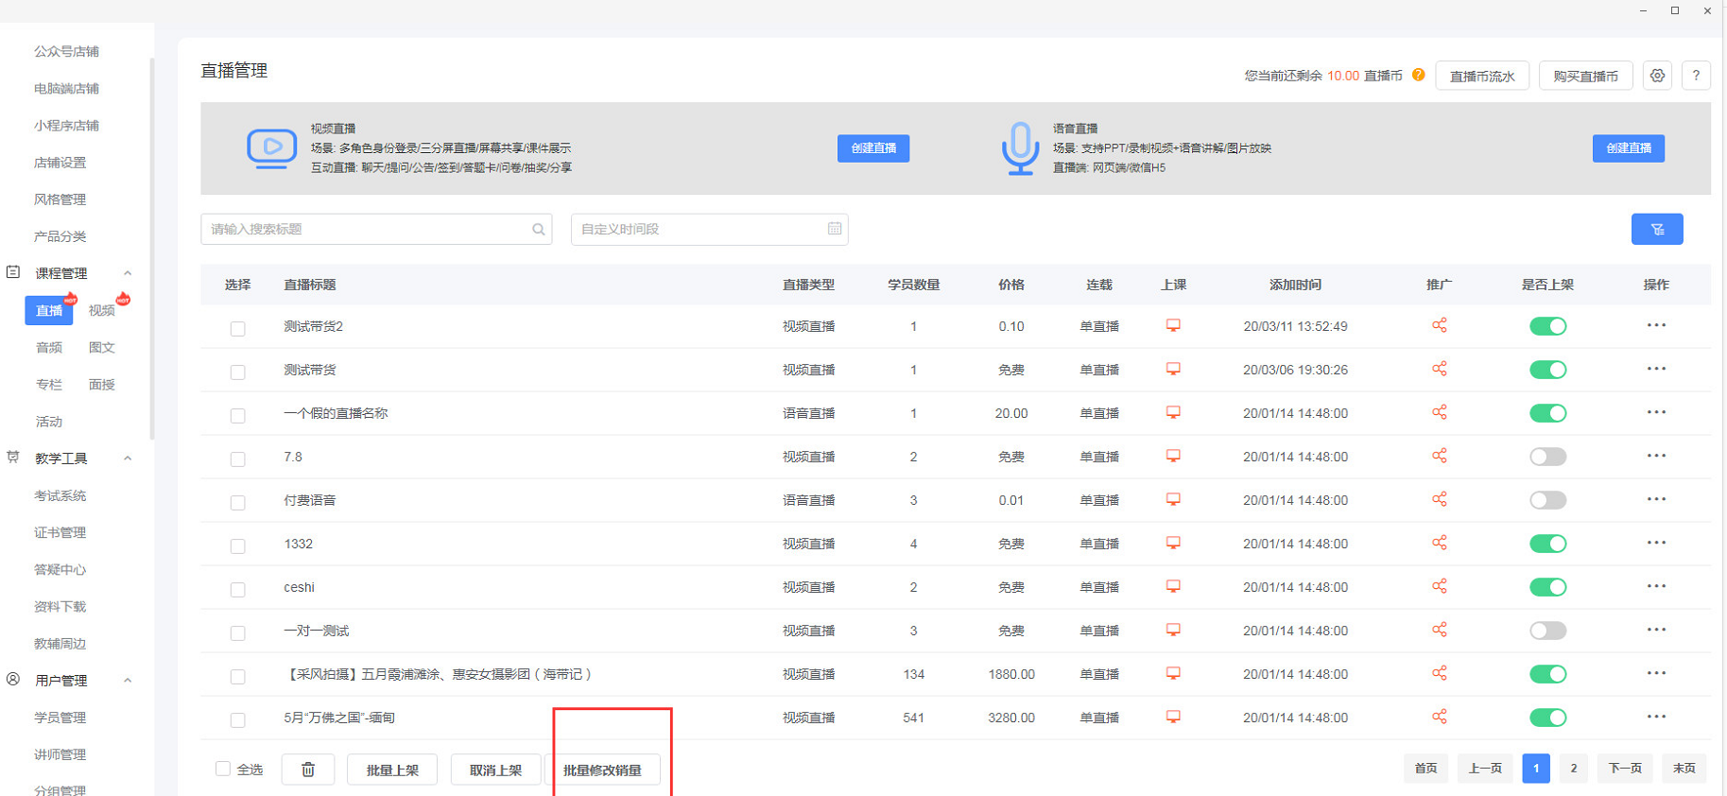The image size is (1727, 796).
Task: Open the 视频 course tab in sidebar
Action: [102, 310]
